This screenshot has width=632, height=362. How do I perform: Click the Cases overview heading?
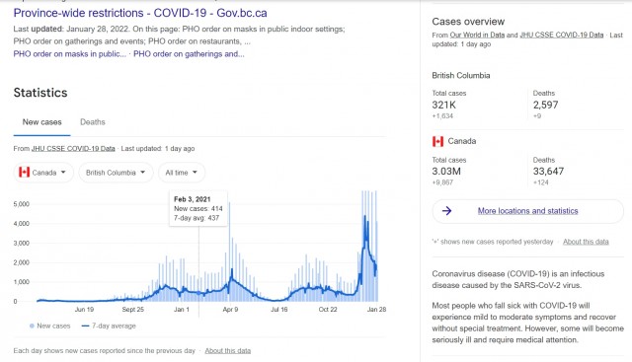point(468,22)
